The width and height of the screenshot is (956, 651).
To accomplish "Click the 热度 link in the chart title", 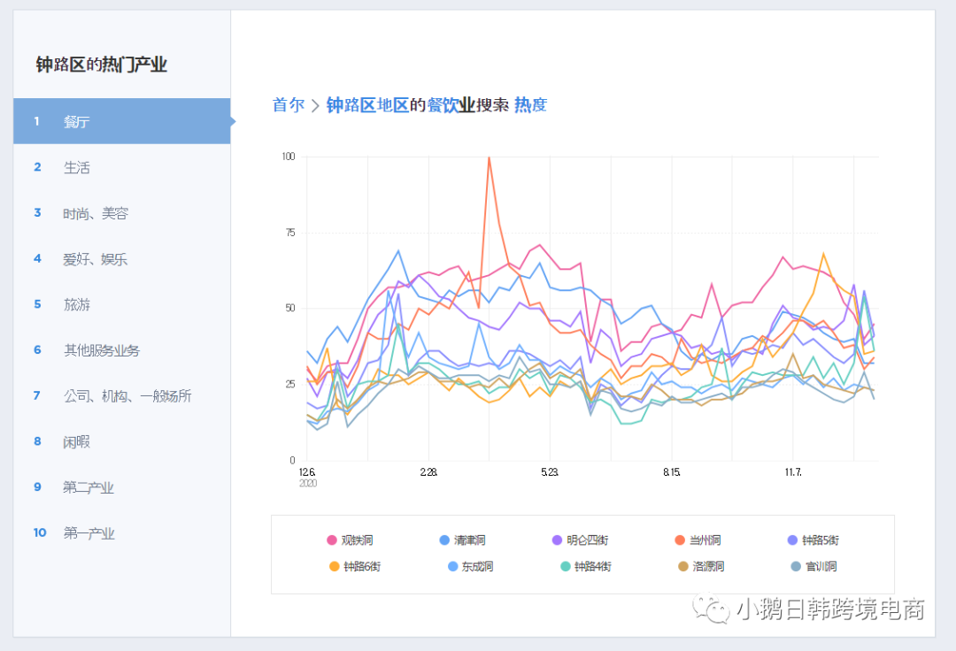I will coord(529,104).
